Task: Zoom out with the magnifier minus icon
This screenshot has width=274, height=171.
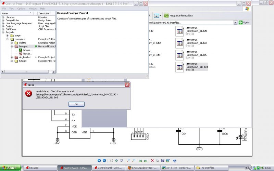Action: (x=134, y=160)
